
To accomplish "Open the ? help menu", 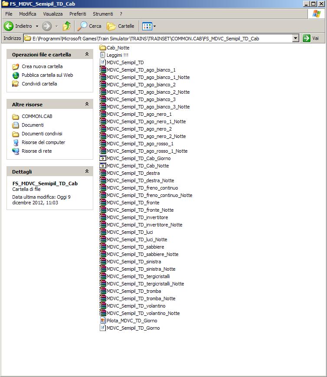I will click(121, 14).
